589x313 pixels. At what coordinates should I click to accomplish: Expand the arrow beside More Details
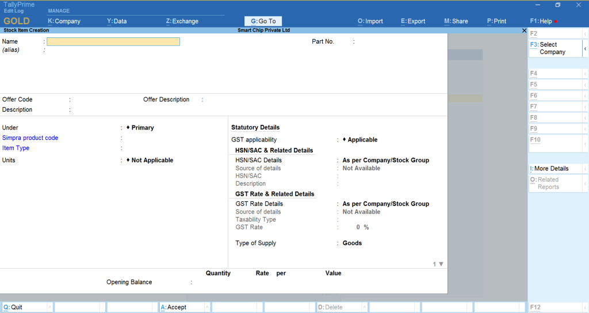point(585,169)
